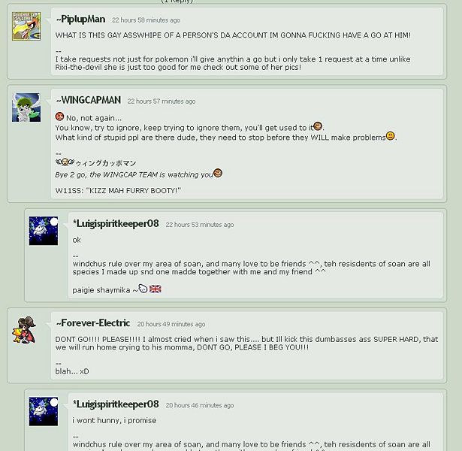Open the '22 hours 53 minutes ago' comment permalink
This screenshot has height=451, width=462.
point(200,225)
